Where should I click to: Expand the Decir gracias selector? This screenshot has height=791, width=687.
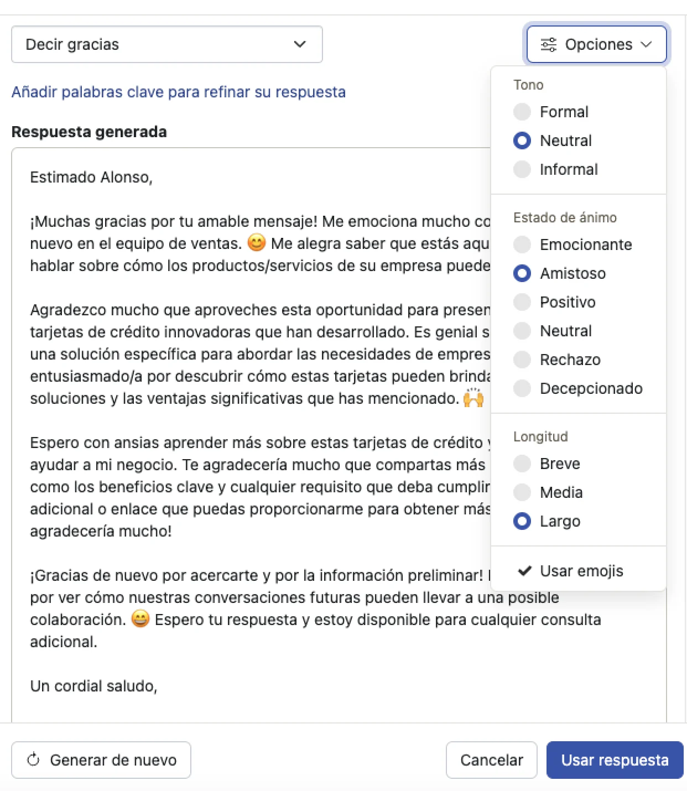coord(166,44)
